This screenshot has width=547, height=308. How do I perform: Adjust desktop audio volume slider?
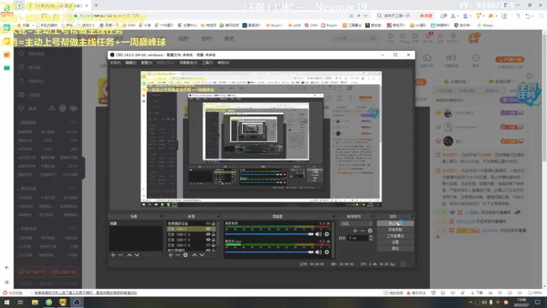269,234
